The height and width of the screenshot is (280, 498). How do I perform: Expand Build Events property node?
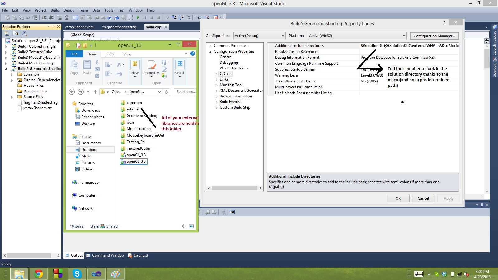click(x=217, y=102)
